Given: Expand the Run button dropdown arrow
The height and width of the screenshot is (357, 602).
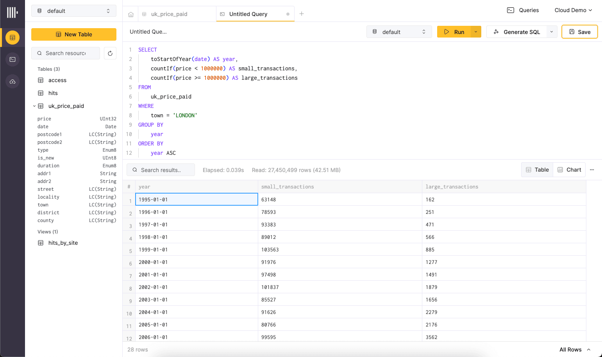Looking at the screenshot, I should click(476, 32).
